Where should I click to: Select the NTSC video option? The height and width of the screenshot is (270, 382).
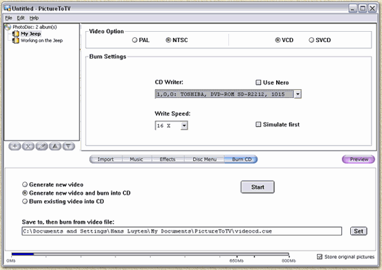(168, 40)
